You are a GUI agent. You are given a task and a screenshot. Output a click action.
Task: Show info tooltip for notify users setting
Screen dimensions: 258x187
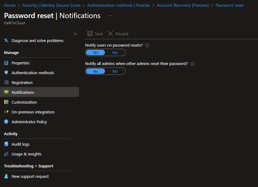[147, 45]
